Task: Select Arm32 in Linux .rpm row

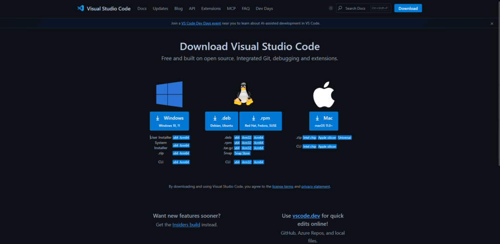Action: click(247, 142)
